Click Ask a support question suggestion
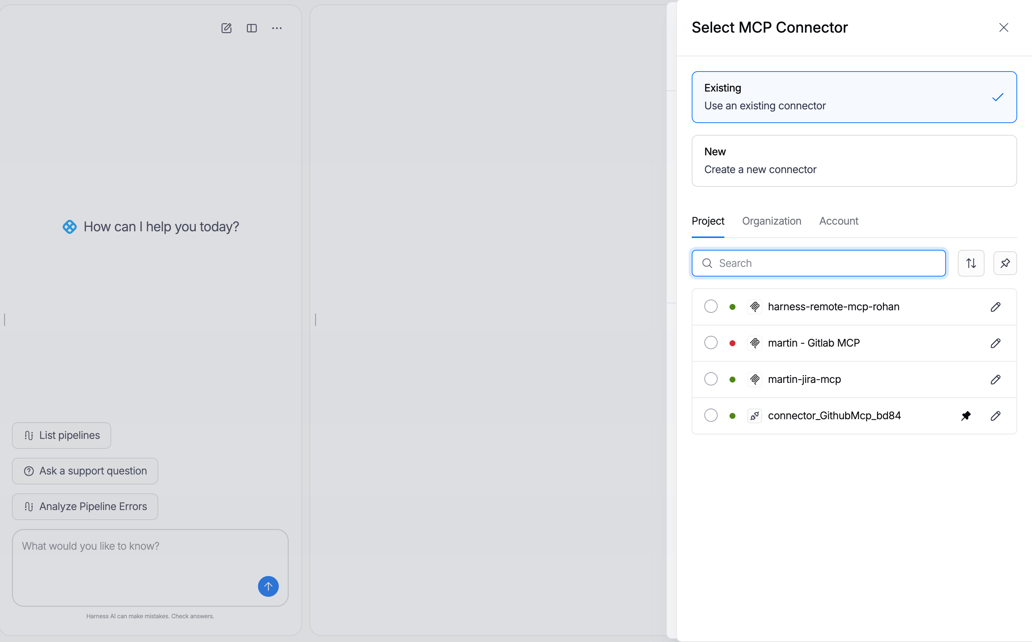The width and height of the screenshot is (1032, 642). pyautogui.click(x=85, y=471)
